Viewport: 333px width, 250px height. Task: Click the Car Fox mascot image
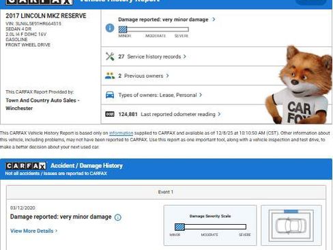(x=299, y=85)
